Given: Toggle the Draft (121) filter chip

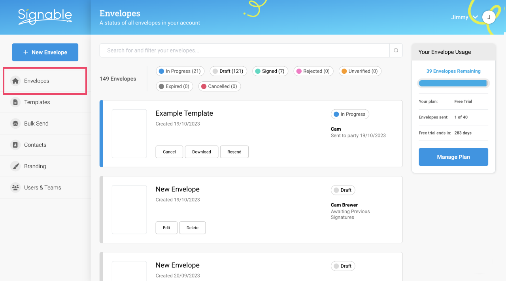Looking at the screenshot, I should pyautogui.click(x=228, y=71).
